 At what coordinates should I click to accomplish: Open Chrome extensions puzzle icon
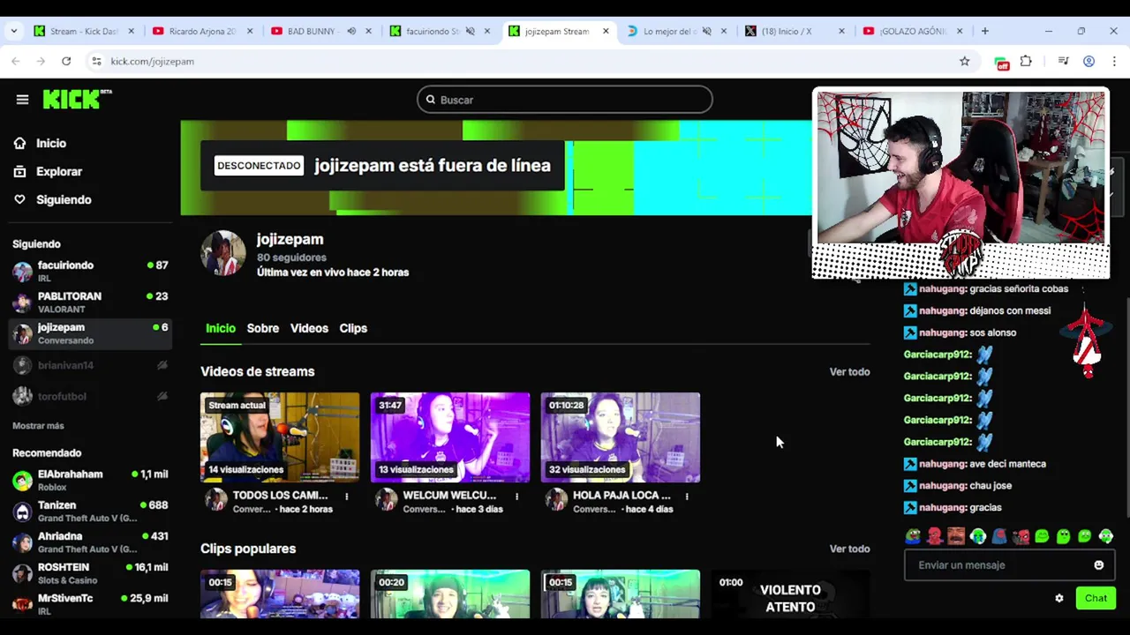1026,61
